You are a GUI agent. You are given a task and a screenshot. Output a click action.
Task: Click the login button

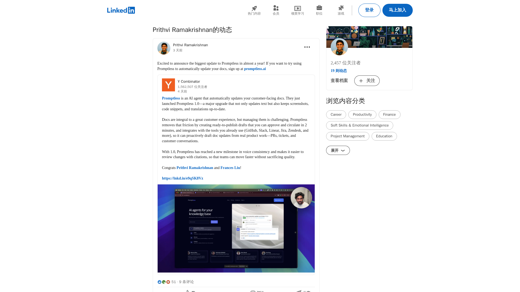(x=369, y=10)
